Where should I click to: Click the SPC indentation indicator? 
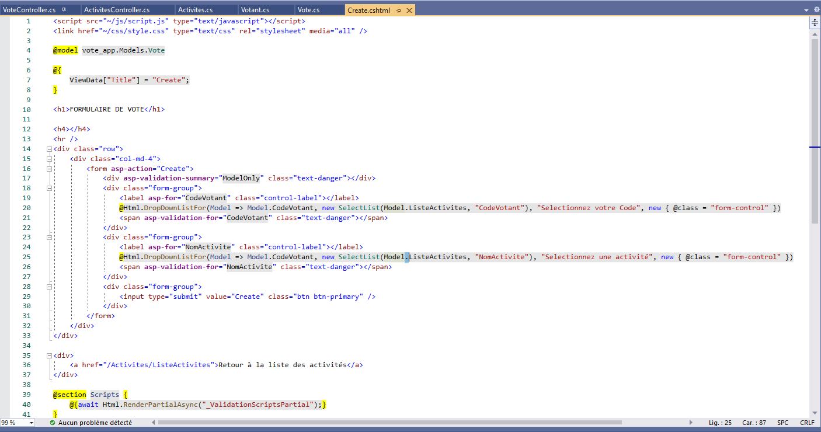[x=782, y=423]
